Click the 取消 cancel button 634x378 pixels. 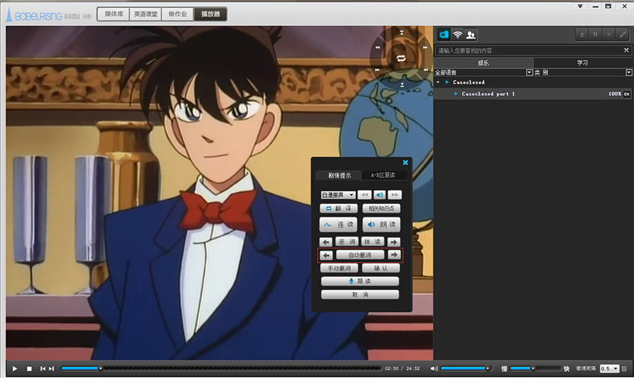pyautogui.click(x=360, y=294)
